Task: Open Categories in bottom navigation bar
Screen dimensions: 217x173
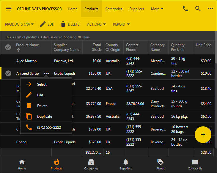Action: 91,164
